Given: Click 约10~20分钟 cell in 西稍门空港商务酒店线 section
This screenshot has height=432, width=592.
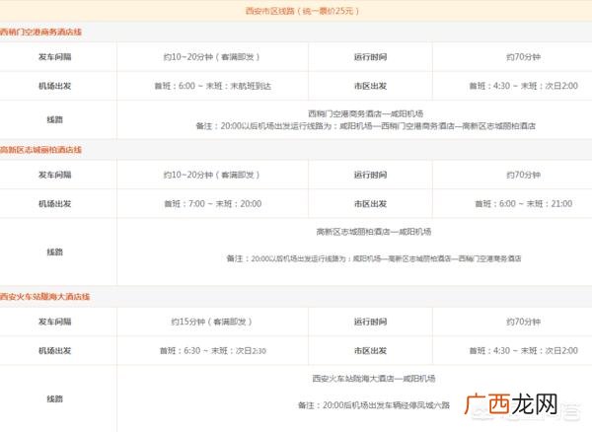Looking at the screenshot, I should tap(212, 57).
